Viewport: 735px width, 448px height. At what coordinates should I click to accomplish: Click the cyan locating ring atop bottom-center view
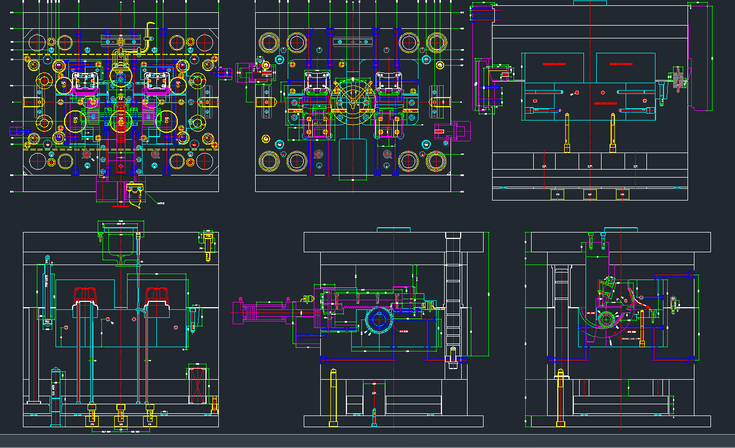(393, 229)
